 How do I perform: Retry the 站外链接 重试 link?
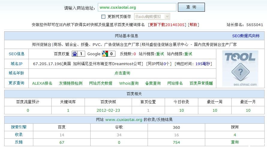[x=160, y=54]
